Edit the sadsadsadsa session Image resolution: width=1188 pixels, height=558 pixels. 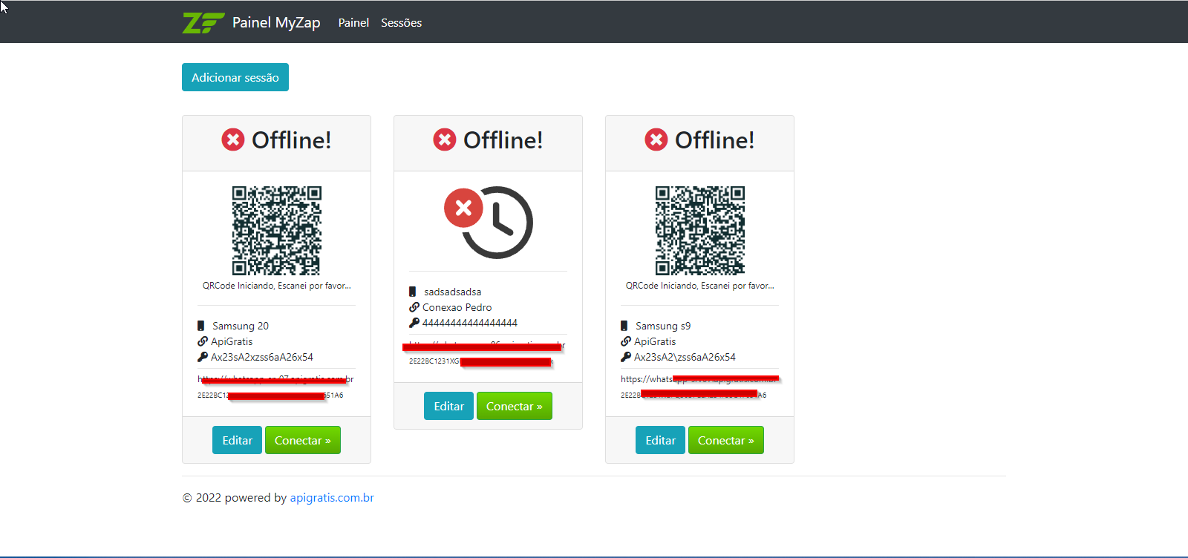click(449, 406)
